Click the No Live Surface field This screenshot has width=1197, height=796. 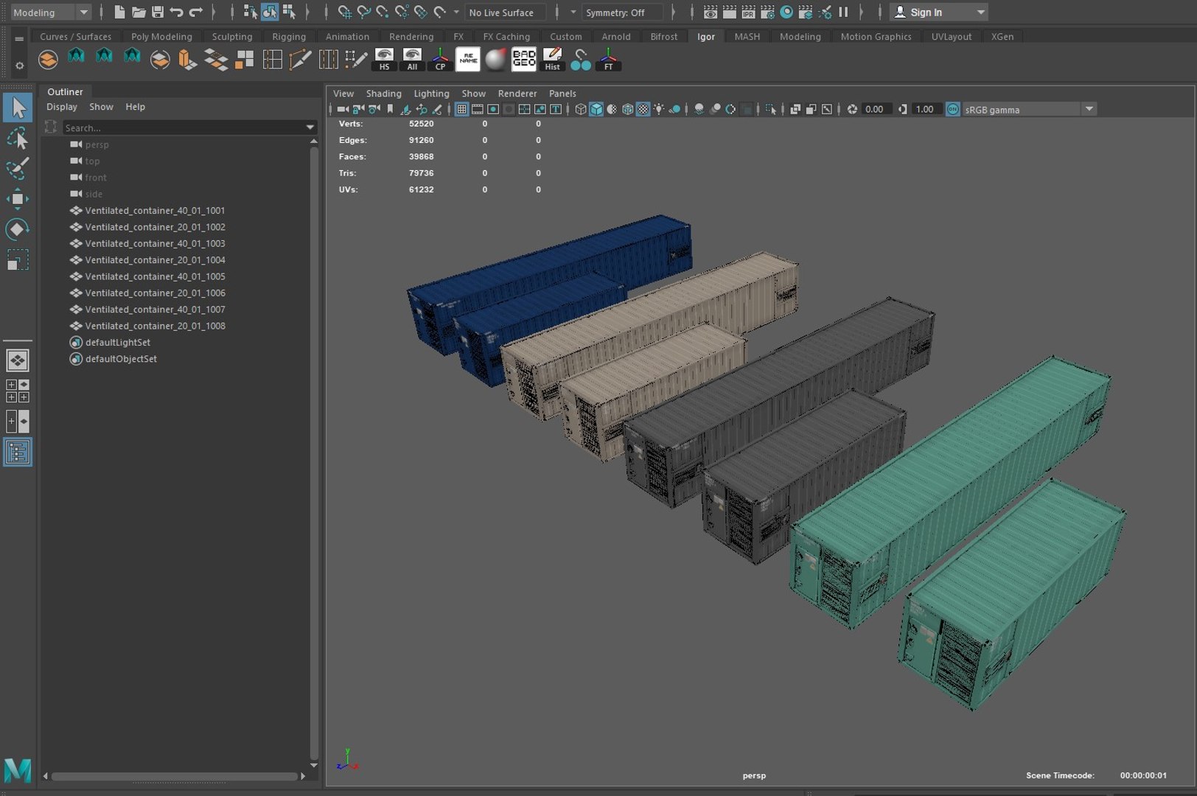coord(506,12)
